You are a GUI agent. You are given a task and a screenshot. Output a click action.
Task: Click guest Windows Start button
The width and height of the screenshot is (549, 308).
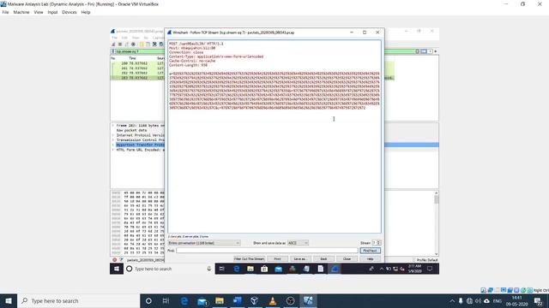[117, 269]
